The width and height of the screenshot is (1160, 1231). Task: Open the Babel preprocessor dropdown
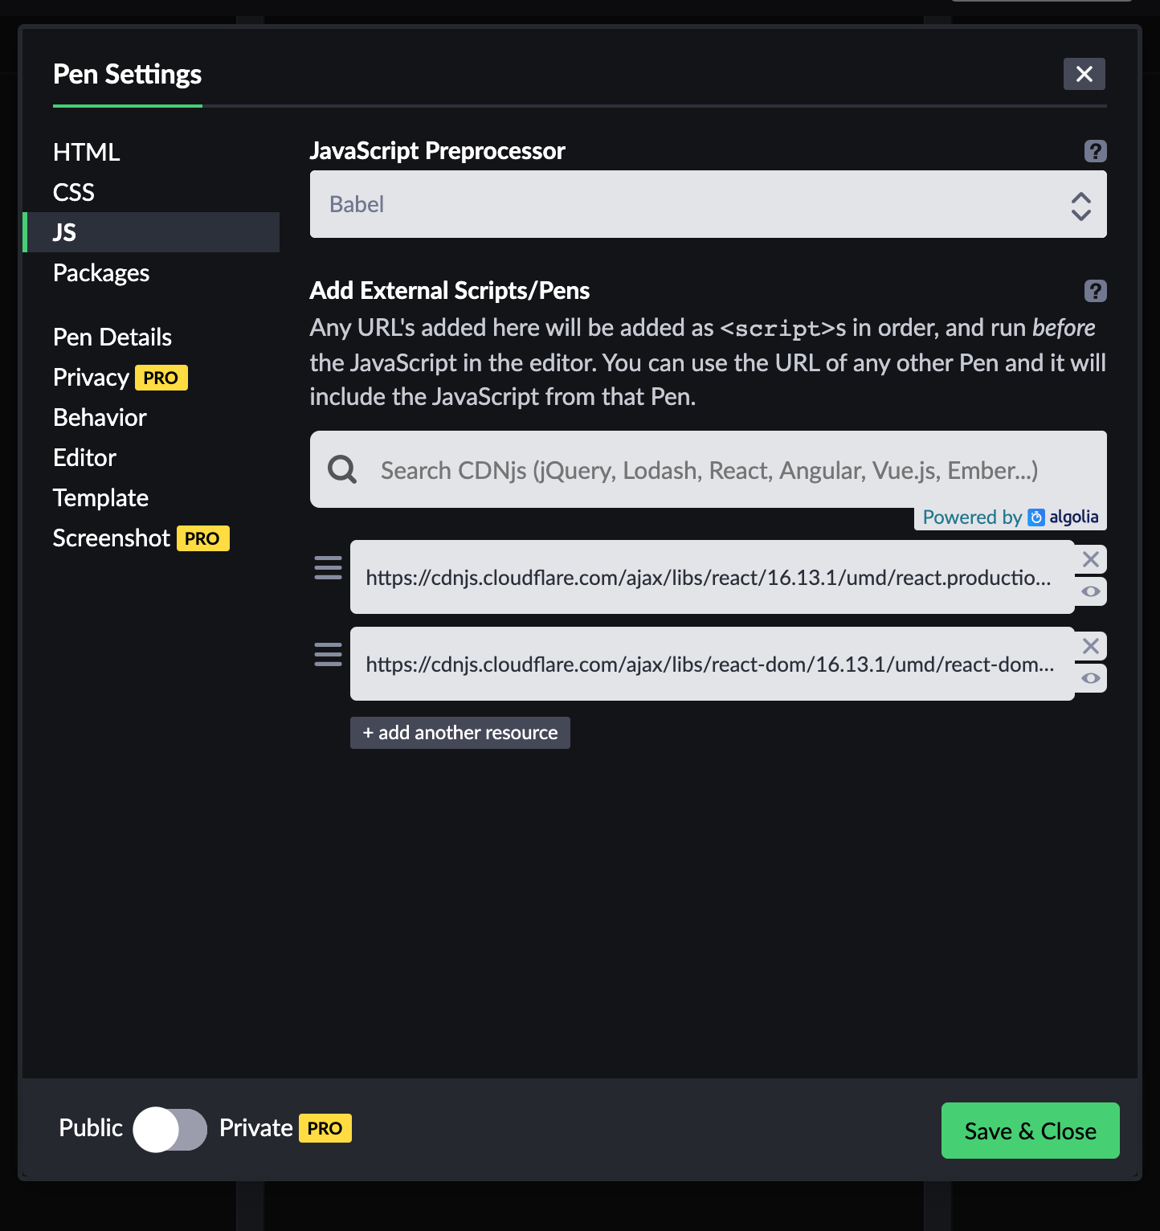(708, 204)
